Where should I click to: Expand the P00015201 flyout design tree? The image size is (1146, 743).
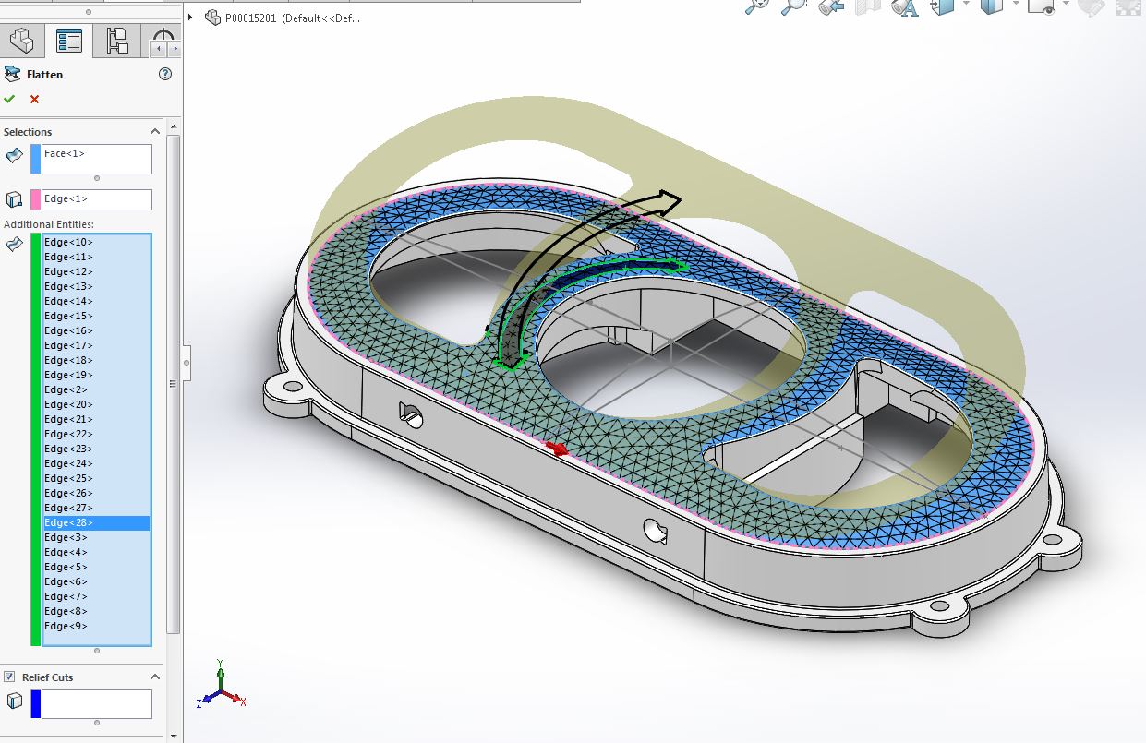coord(192,18)
